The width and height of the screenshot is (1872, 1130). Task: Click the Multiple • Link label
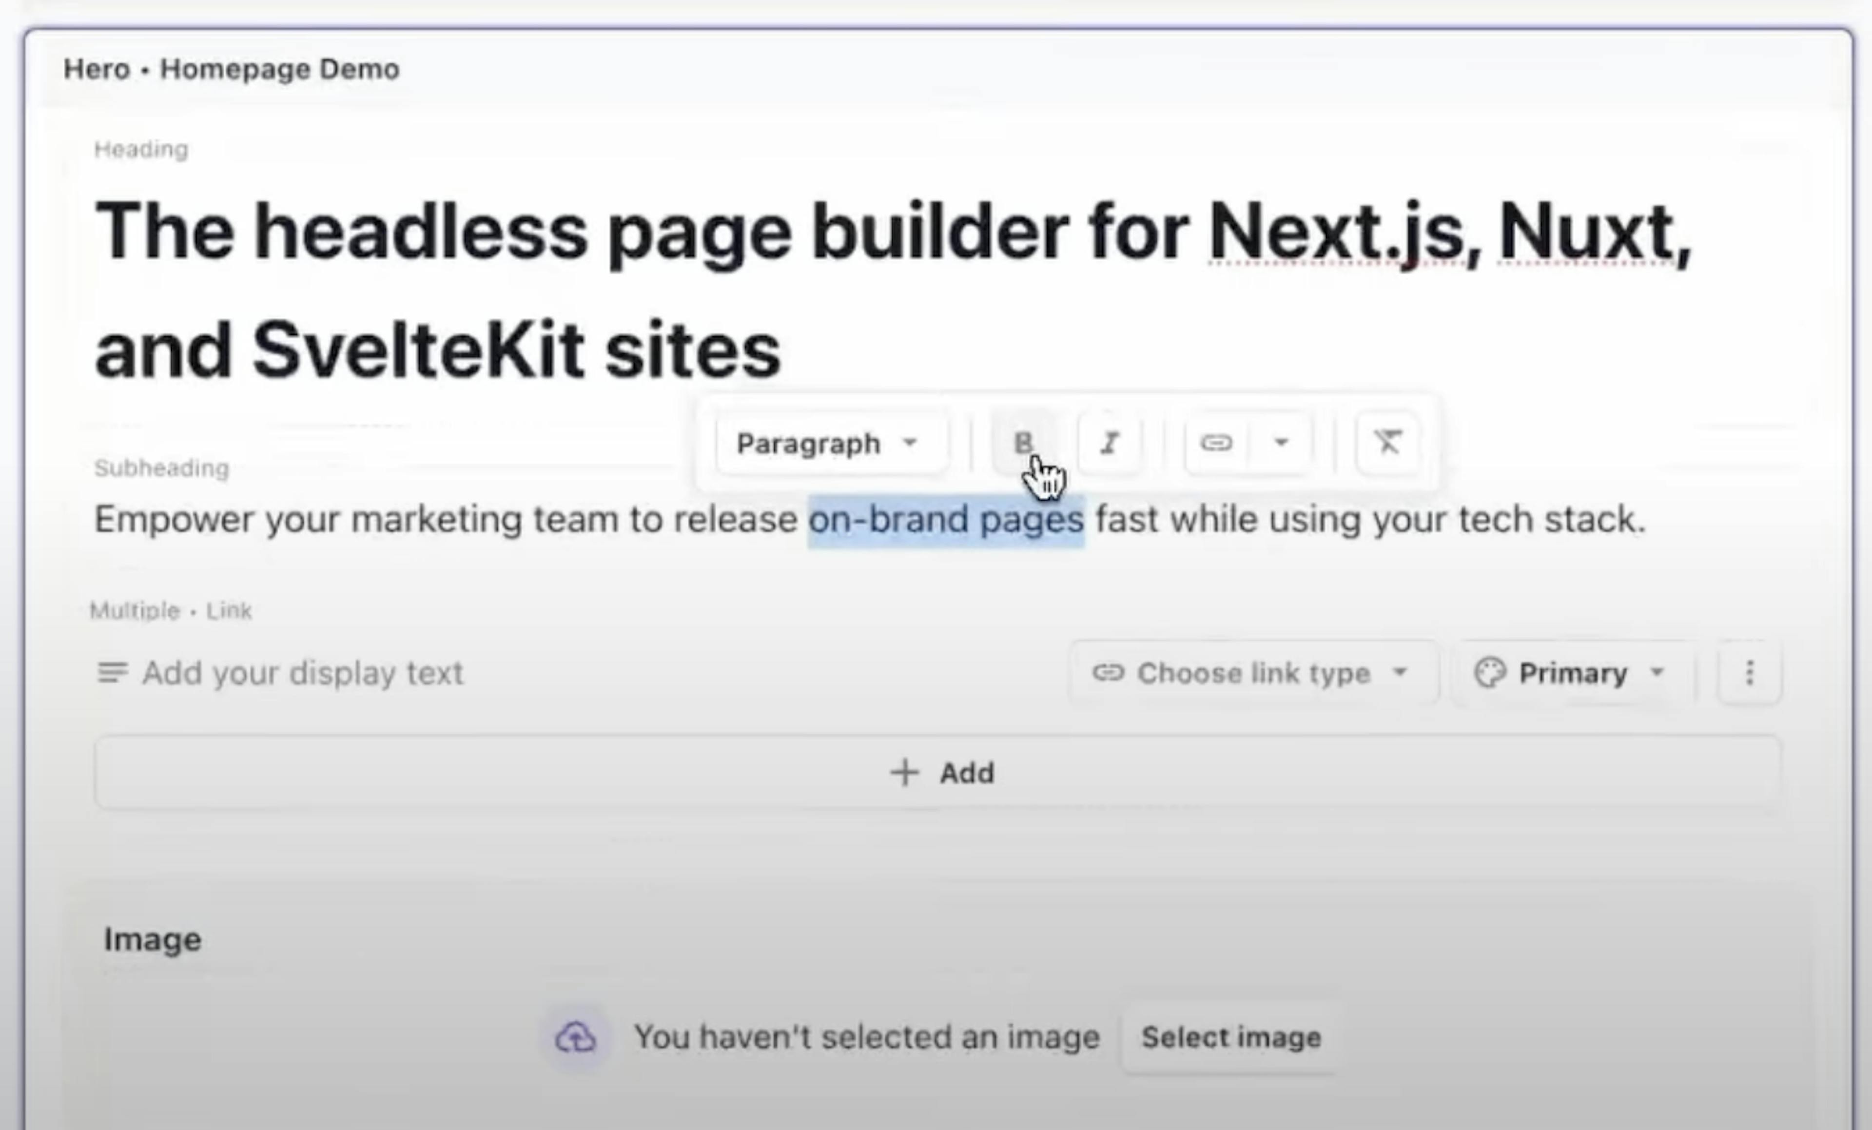(x=170, y=611)
